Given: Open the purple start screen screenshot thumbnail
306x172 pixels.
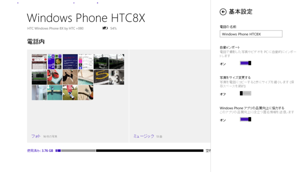Looking at the screenshot, I should pos(55,62).
